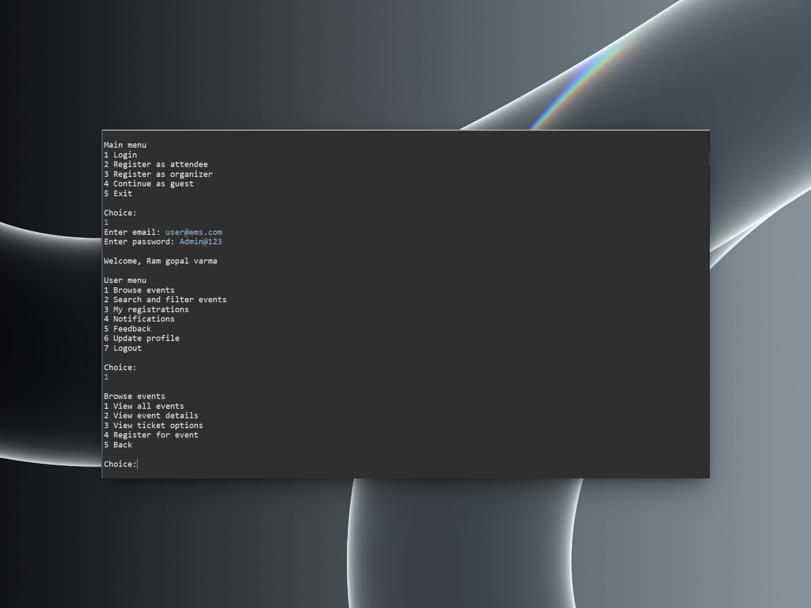
Task: Click '3 View ticket options' line
Action: (153, 426)
